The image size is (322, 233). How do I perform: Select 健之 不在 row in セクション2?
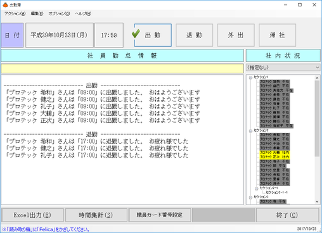274,139
